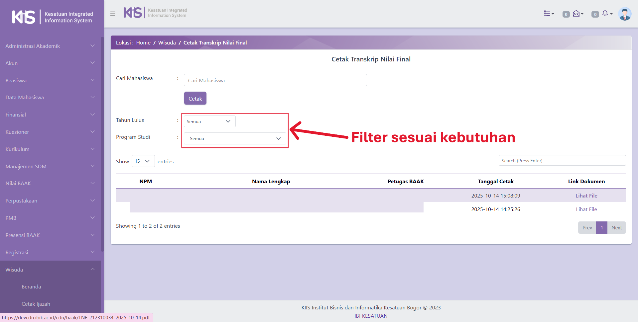
Task: Click the user profile avatar
Action: click(x=624, y=14)
